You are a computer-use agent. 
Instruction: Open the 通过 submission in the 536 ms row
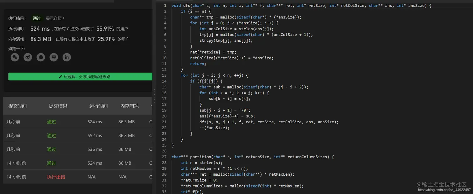pos(52,149)
